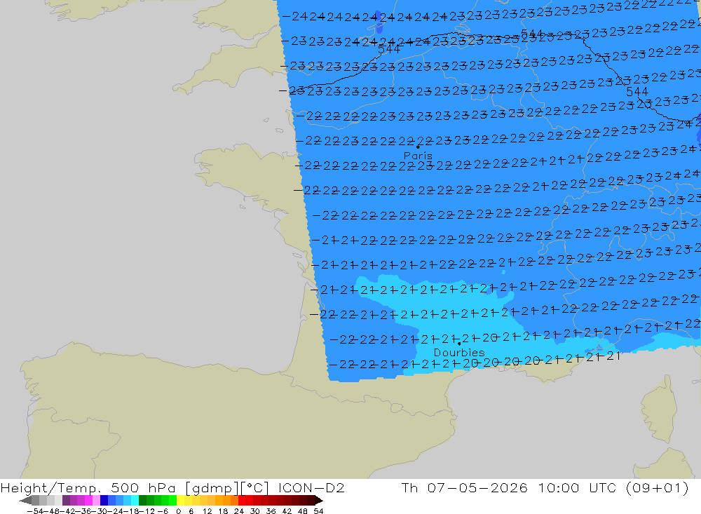
Task: Pick the darkest green legend swatch
Action: [142, 500]
